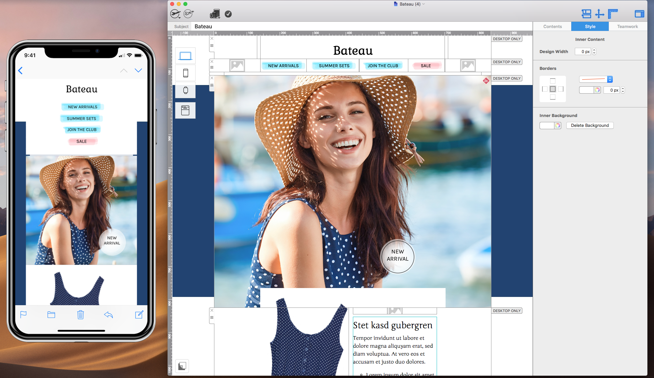This screenshot has height=378, width=654.
Task: Switch to plain text preview mode
Action: pos(185,110)
